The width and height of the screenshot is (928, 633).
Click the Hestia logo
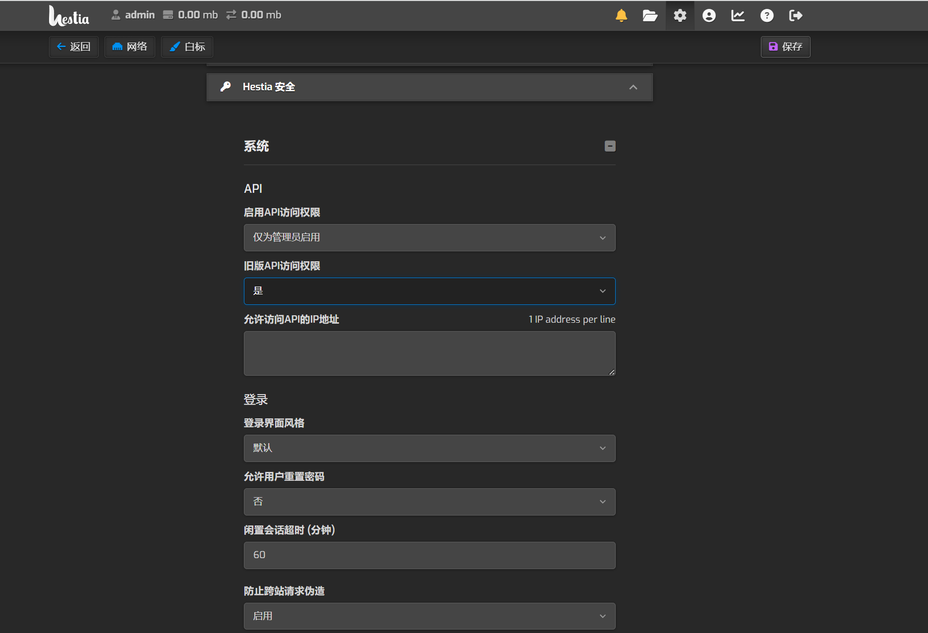69,16
